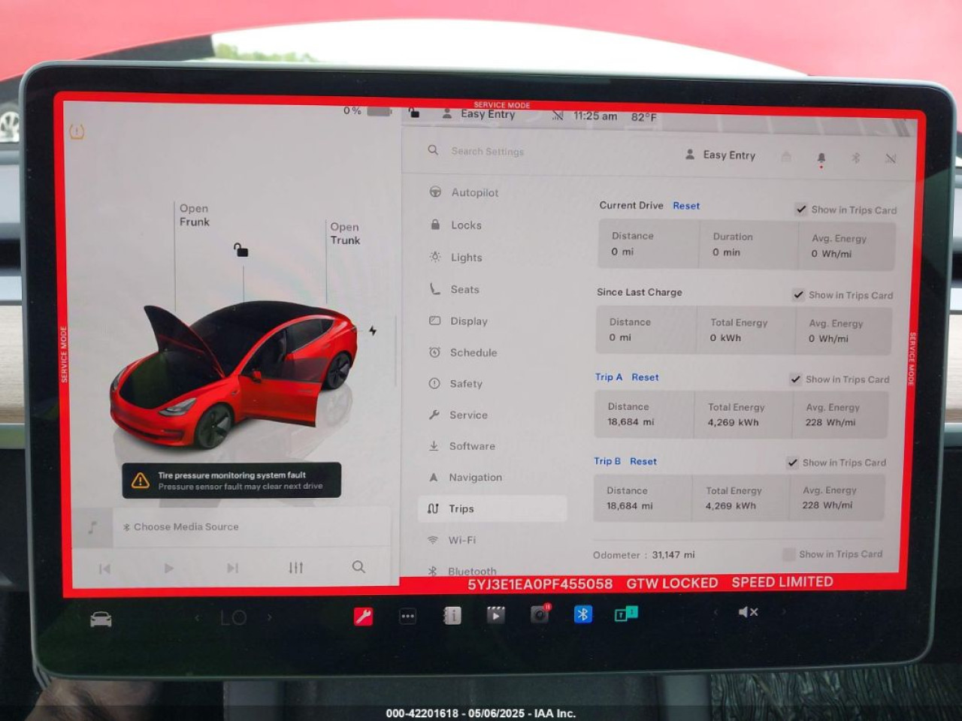Image resolution: width=962 pixels, height=721 pixels.
Task: Tap the lock icon in the status bar
Action: tap(414, 113)
